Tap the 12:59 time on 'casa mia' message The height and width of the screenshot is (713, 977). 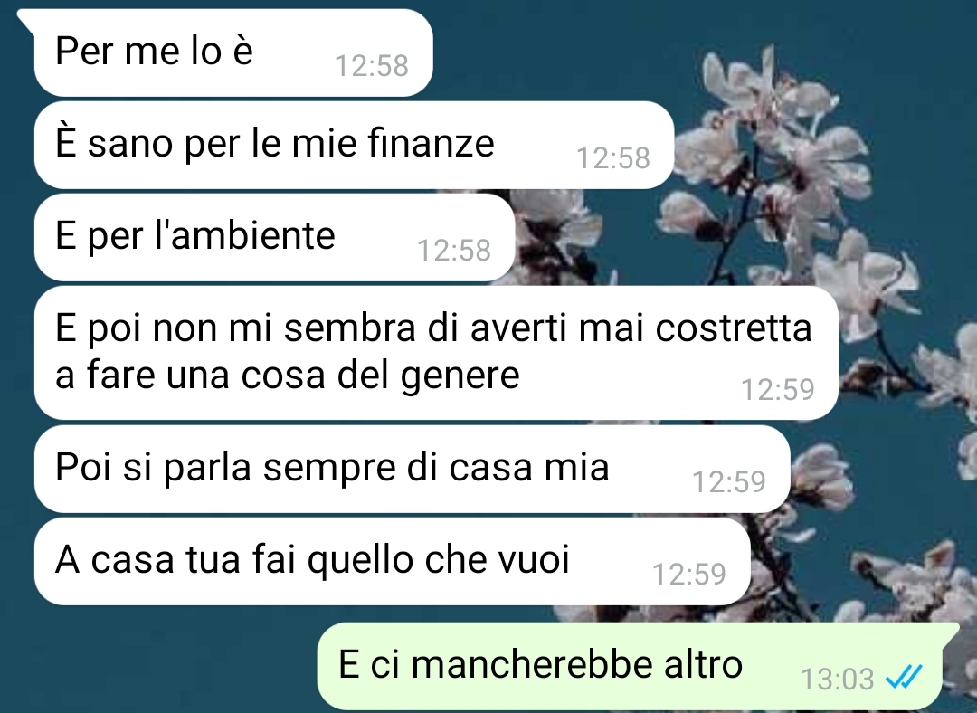[x=729, y=481]
